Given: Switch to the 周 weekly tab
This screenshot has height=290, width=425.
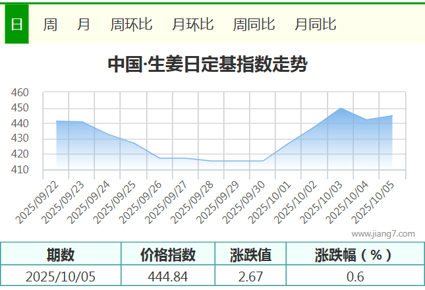Looking at the screenshot, I should coord(50,24).
